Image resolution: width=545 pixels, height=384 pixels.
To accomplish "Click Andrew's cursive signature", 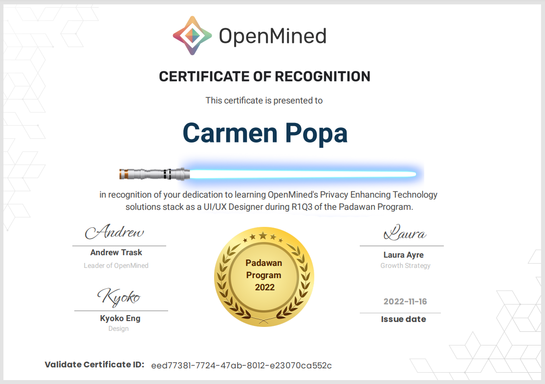I will [114, 232].
